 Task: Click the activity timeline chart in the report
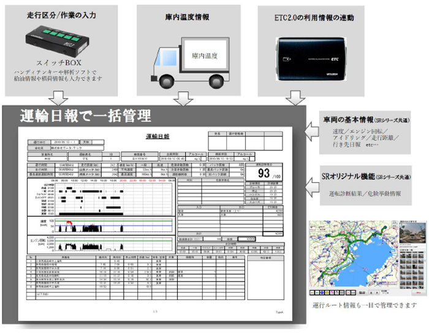pyautogui.click(x=101, y=196)
